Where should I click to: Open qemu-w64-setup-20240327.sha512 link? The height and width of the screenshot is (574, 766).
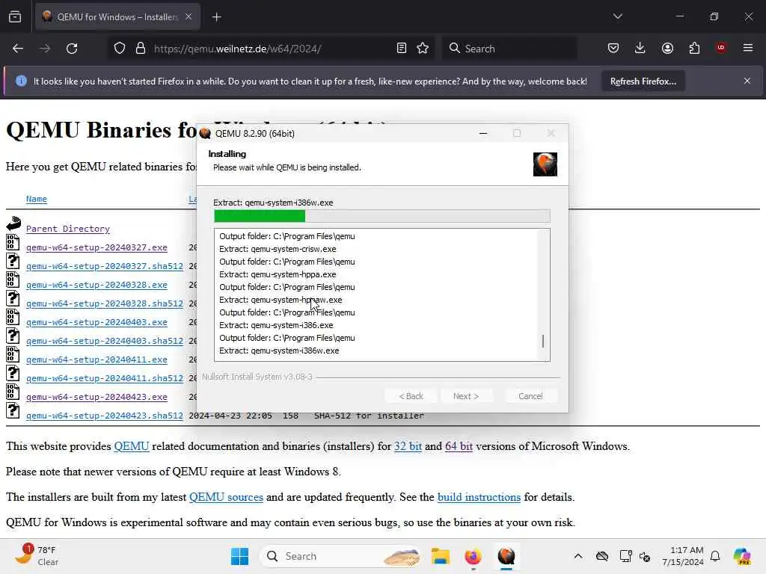click(105, 267)
